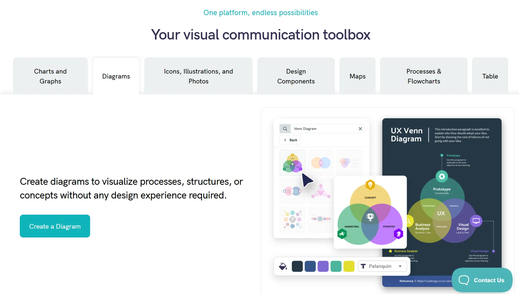Open the Maps tab
Screen dimensions: 519x294
[357, 76]
